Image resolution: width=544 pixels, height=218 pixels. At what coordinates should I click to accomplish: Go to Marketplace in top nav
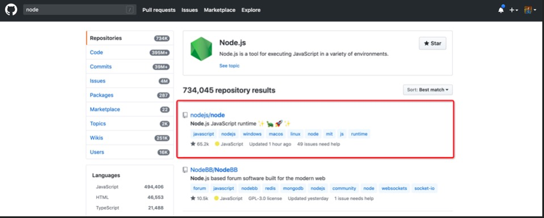(x=220, y=10)
